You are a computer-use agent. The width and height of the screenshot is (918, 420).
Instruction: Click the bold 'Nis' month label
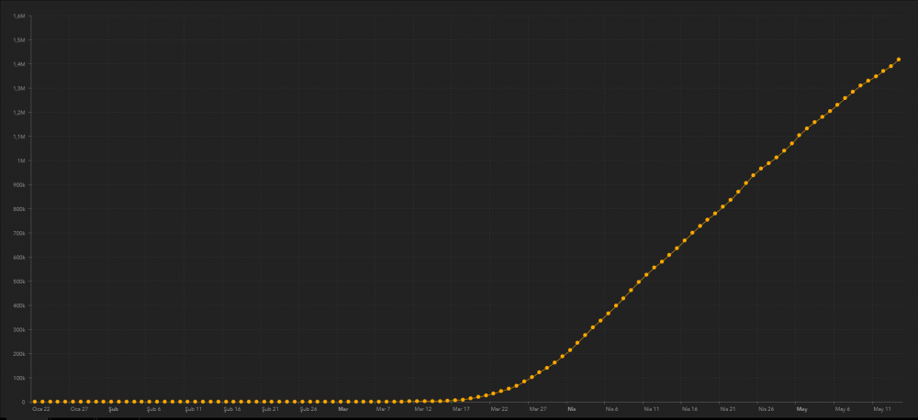(x=571, y=410)
